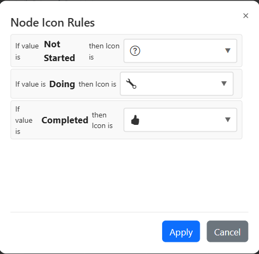
Task: Click "If value is" text in Completed rule
Action: (x=24, y=120)
